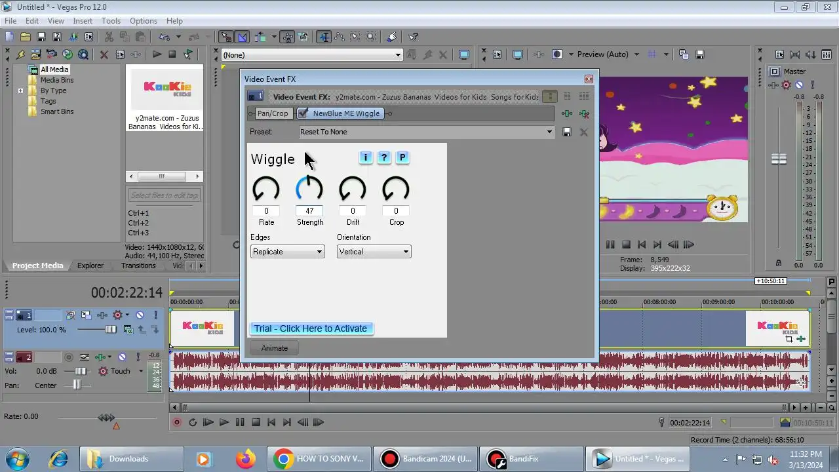Image resolution: width=839 pixels, height=472 pixels.
Task: Toggle Loop Playback on timeline transport
Action: click(193, 422)
